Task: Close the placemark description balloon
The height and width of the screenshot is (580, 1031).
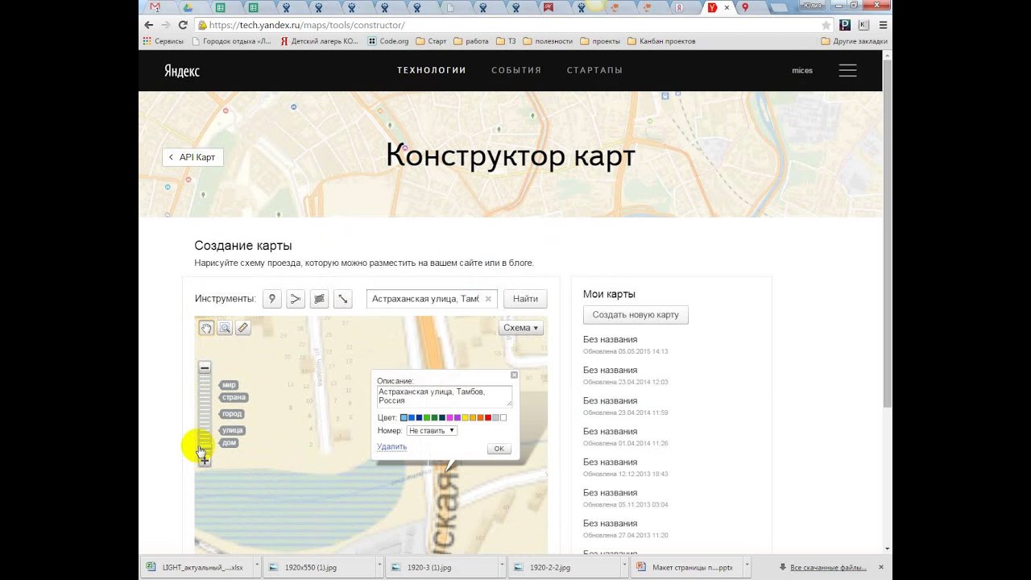Action: [x=514, y=375]
